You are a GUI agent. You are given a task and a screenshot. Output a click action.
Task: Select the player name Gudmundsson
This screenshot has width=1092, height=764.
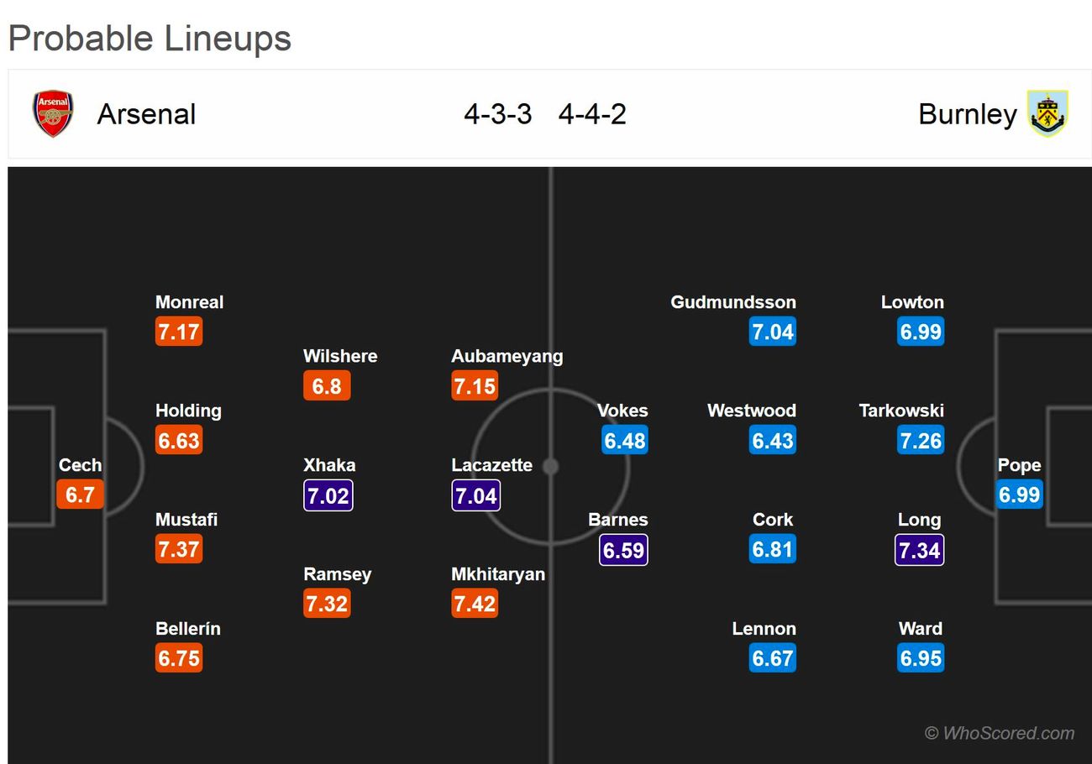732,302
